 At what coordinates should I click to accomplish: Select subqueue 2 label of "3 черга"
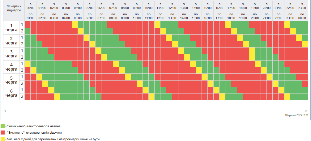click(22, 57)
